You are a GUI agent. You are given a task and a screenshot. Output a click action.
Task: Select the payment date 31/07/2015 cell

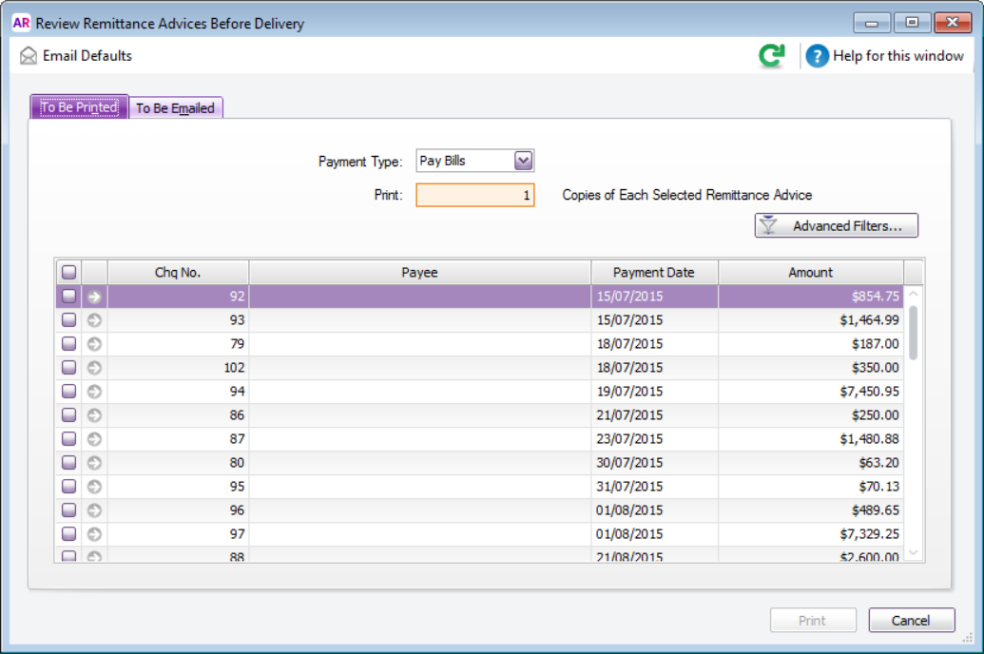click(654, 487)
